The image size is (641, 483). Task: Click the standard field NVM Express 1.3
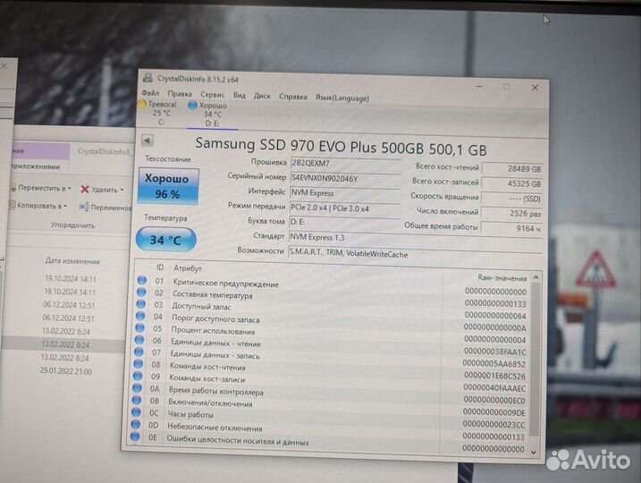click(x=415, y=238)
